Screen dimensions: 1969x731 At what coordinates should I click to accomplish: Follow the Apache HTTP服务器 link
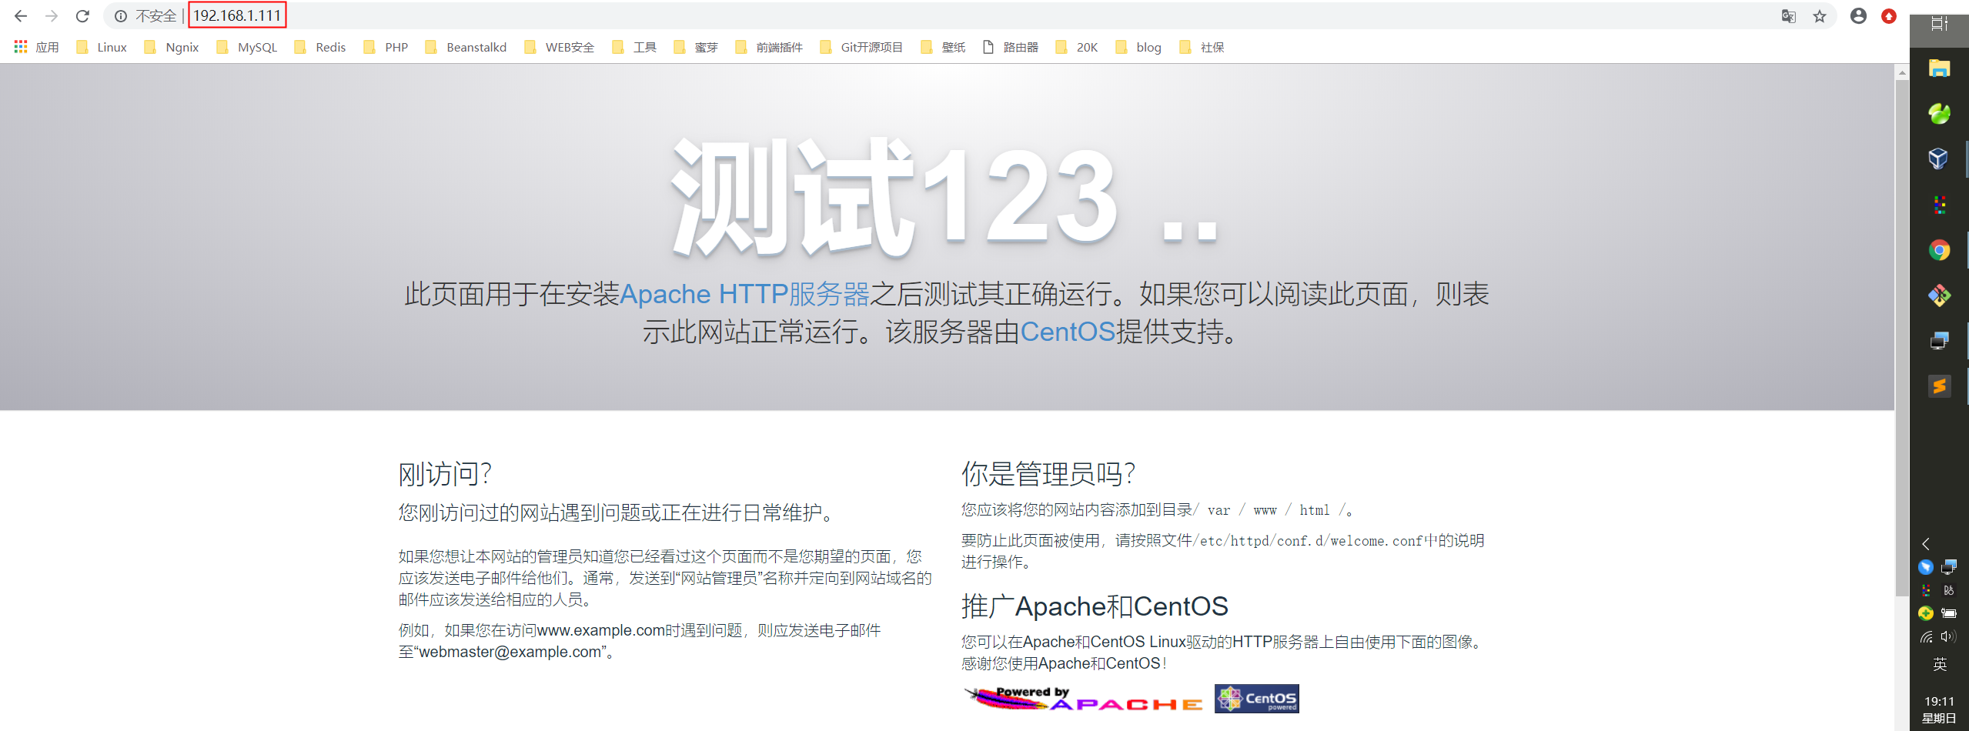[744, 294]
